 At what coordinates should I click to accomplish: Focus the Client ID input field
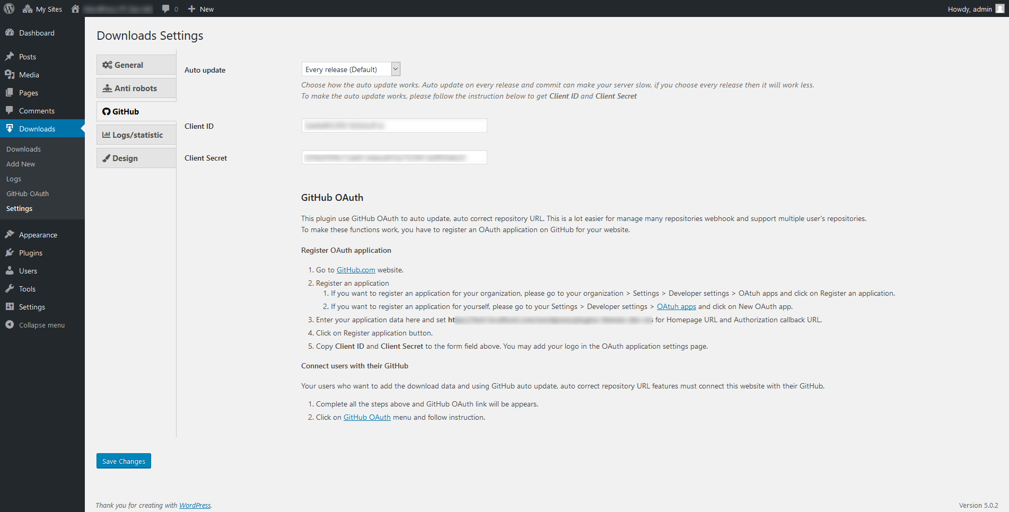pyautogui.click(x=394, y=126)
